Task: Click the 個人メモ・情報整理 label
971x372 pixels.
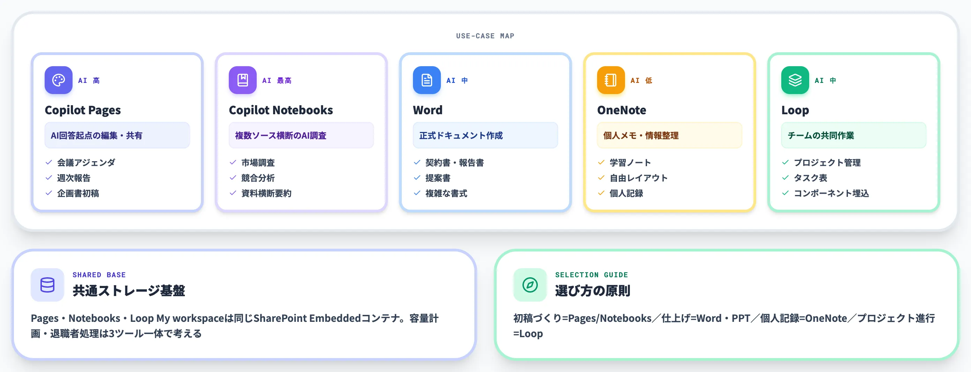Action: coord(669,135)
